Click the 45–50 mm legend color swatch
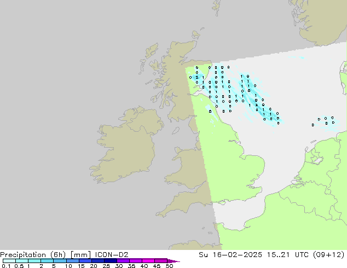 tap(161, 261)
